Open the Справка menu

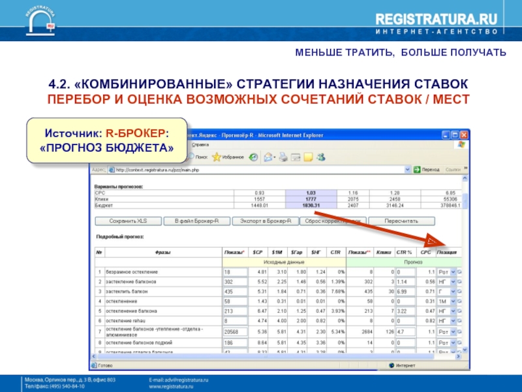pyautogui.click(x=200, y=144)
